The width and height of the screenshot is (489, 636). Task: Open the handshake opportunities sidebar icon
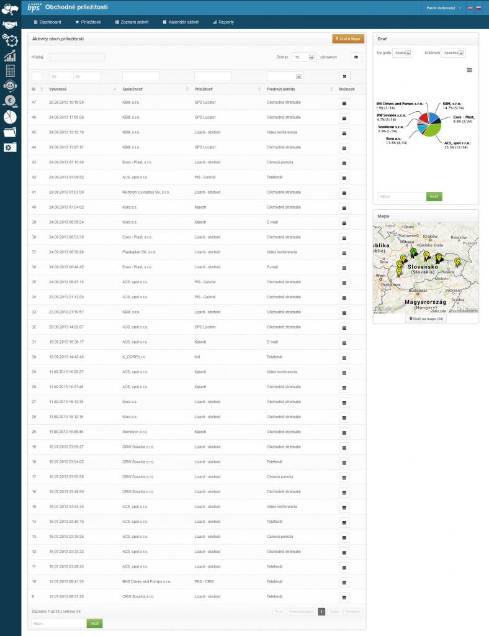tap(10, 25)
